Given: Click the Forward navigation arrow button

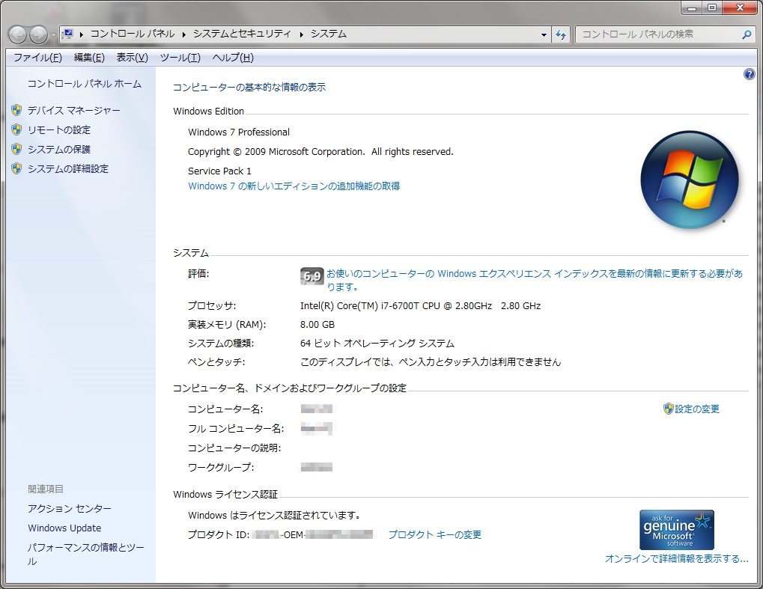Looking at the screenshot, I should [38, 34].
